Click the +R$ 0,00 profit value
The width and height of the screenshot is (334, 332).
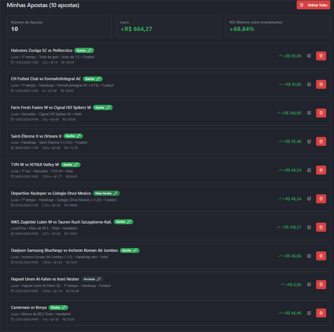pyautogui.click(x=293, y=285)
